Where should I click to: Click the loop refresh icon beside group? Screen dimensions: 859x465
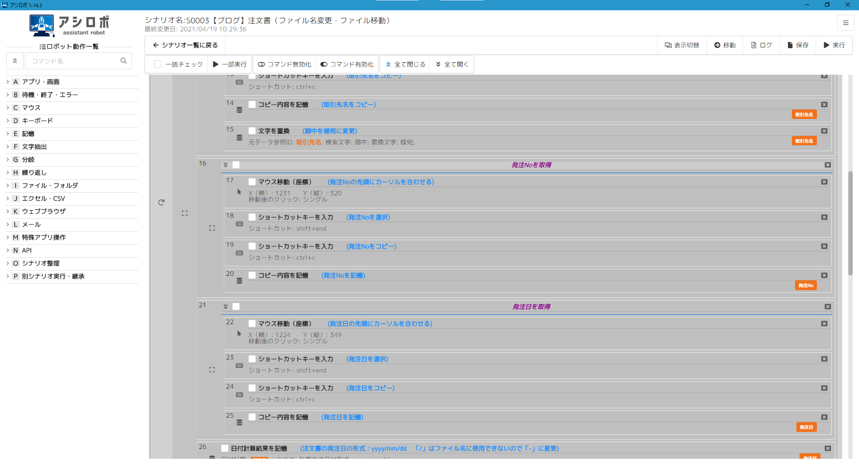[x=162, y=203]
